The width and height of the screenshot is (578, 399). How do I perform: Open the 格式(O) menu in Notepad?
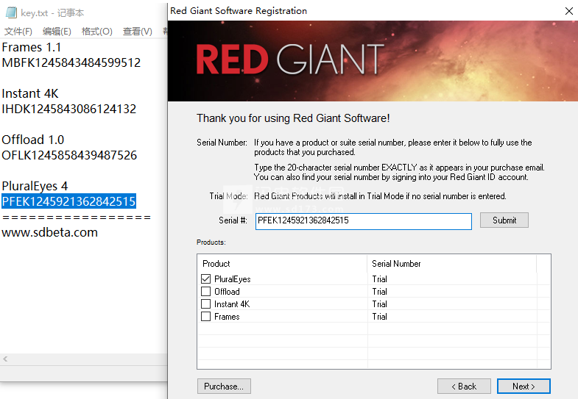tap(96, 32)
